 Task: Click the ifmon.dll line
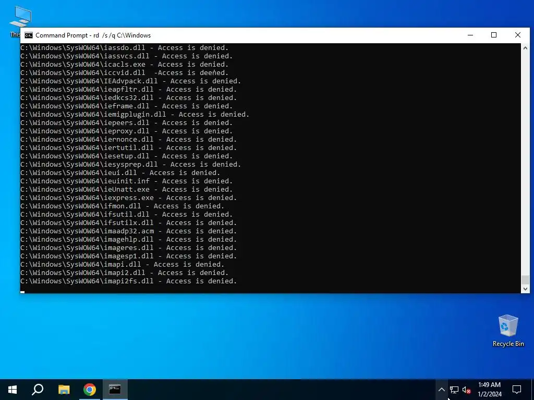pos(122,206)
